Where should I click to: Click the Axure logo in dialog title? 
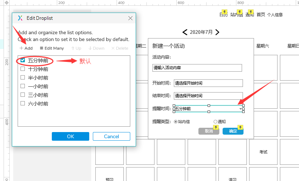click(20, 18)
